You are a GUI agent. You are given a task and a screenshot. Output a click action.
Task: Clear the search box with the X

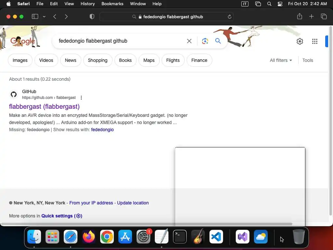click(189, 41)
